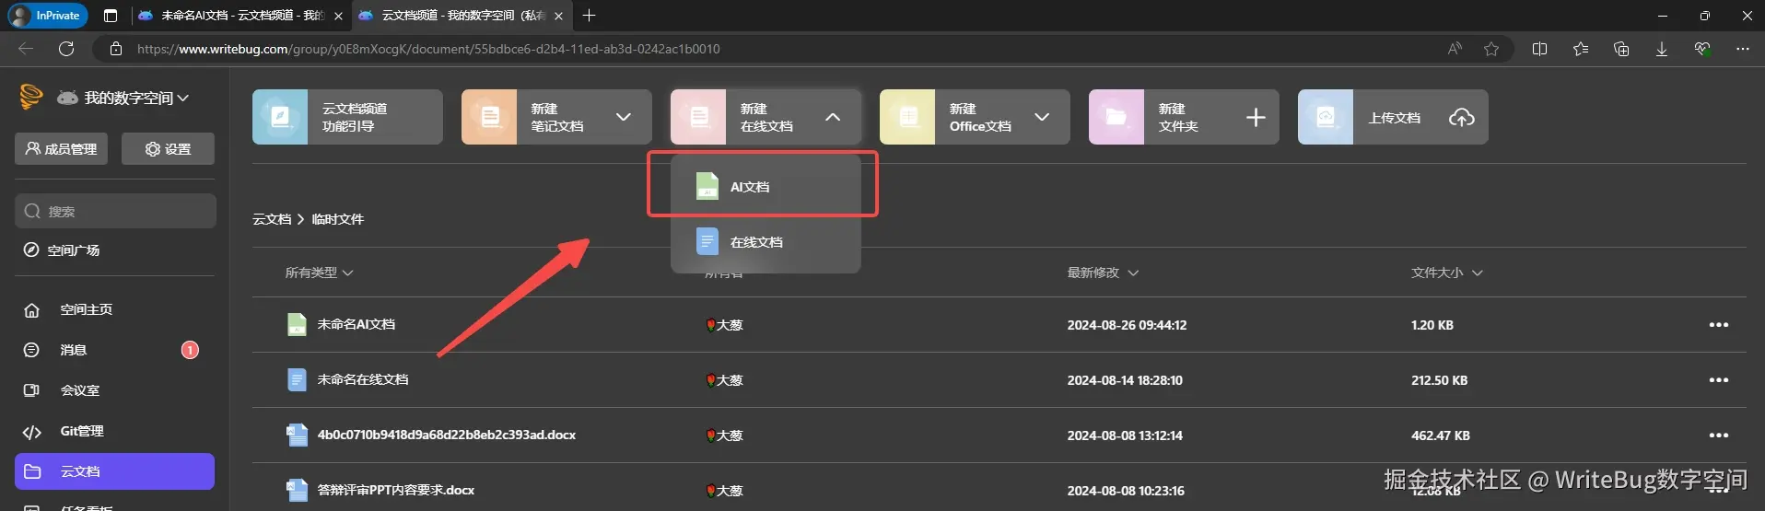Open more options for 未命名AI文档 row

coord(1719,325)
